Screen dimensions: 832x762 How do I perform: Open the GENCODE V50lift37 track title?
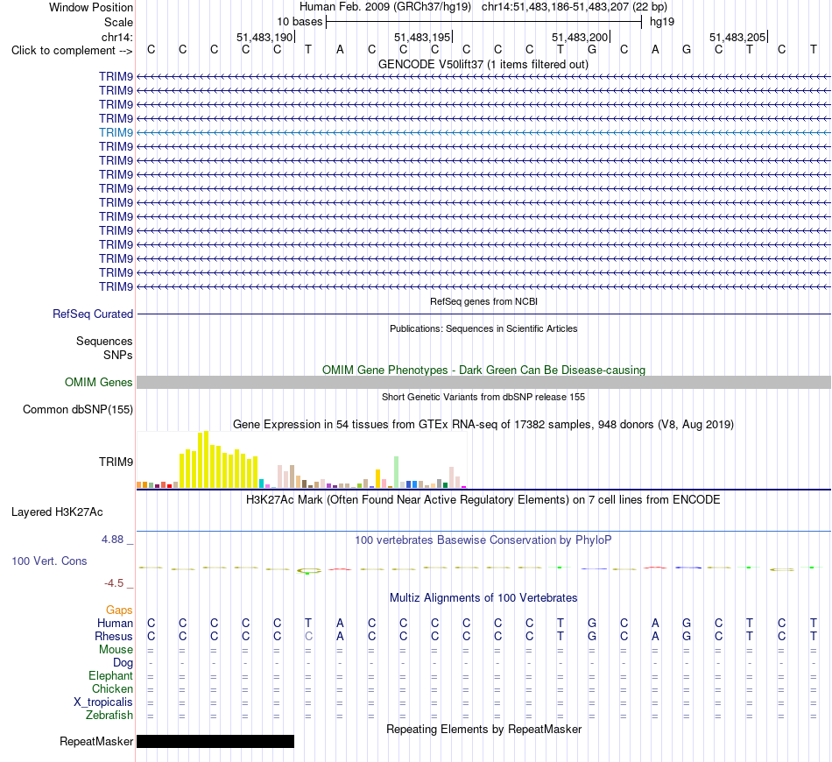pyautogui.click(x=483, y=64)
